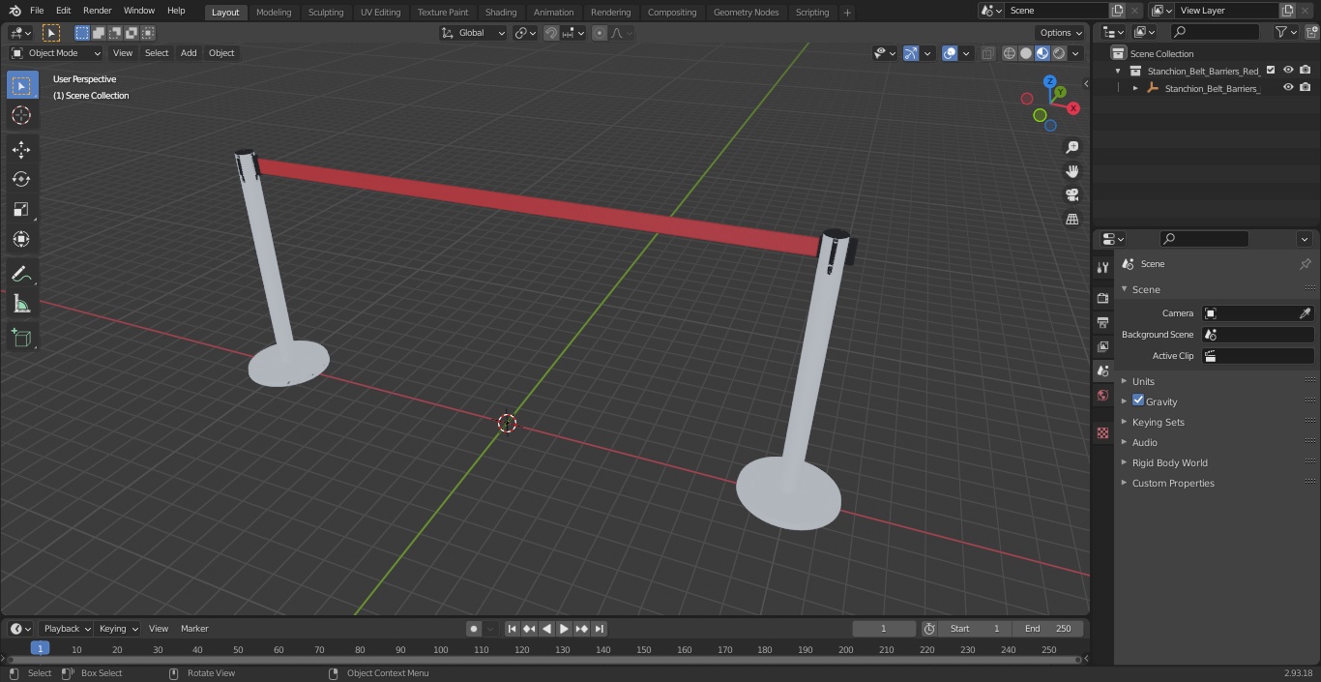Viewport: 1321px width, 682px height.
Task: Jump to the end frame button
Action: (x=599, y=629)
